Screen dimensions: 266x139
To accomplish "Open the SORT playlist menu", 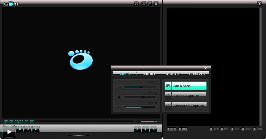I will (x=247, y=129).
